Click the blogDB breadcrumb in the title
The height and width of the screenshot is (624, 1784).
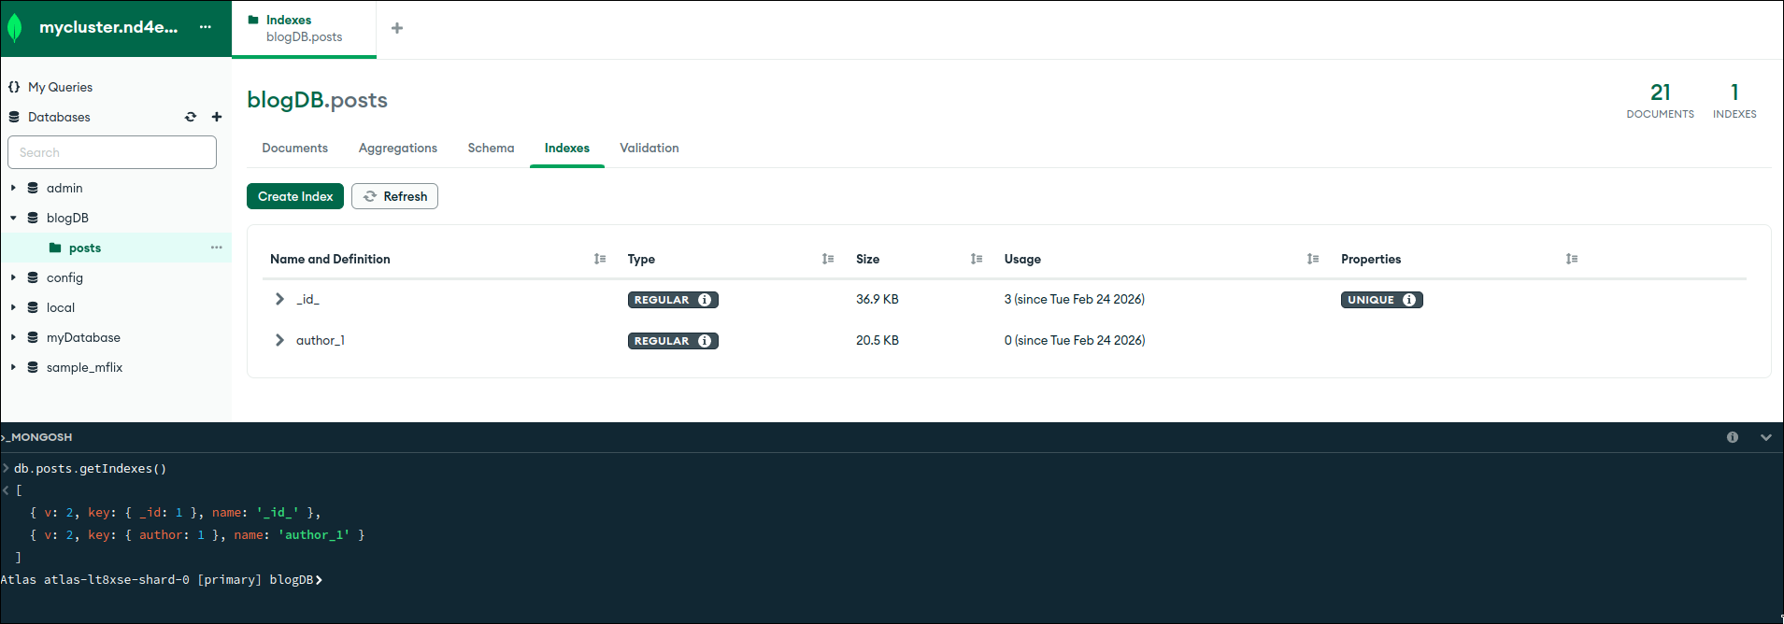pos(285,100)
